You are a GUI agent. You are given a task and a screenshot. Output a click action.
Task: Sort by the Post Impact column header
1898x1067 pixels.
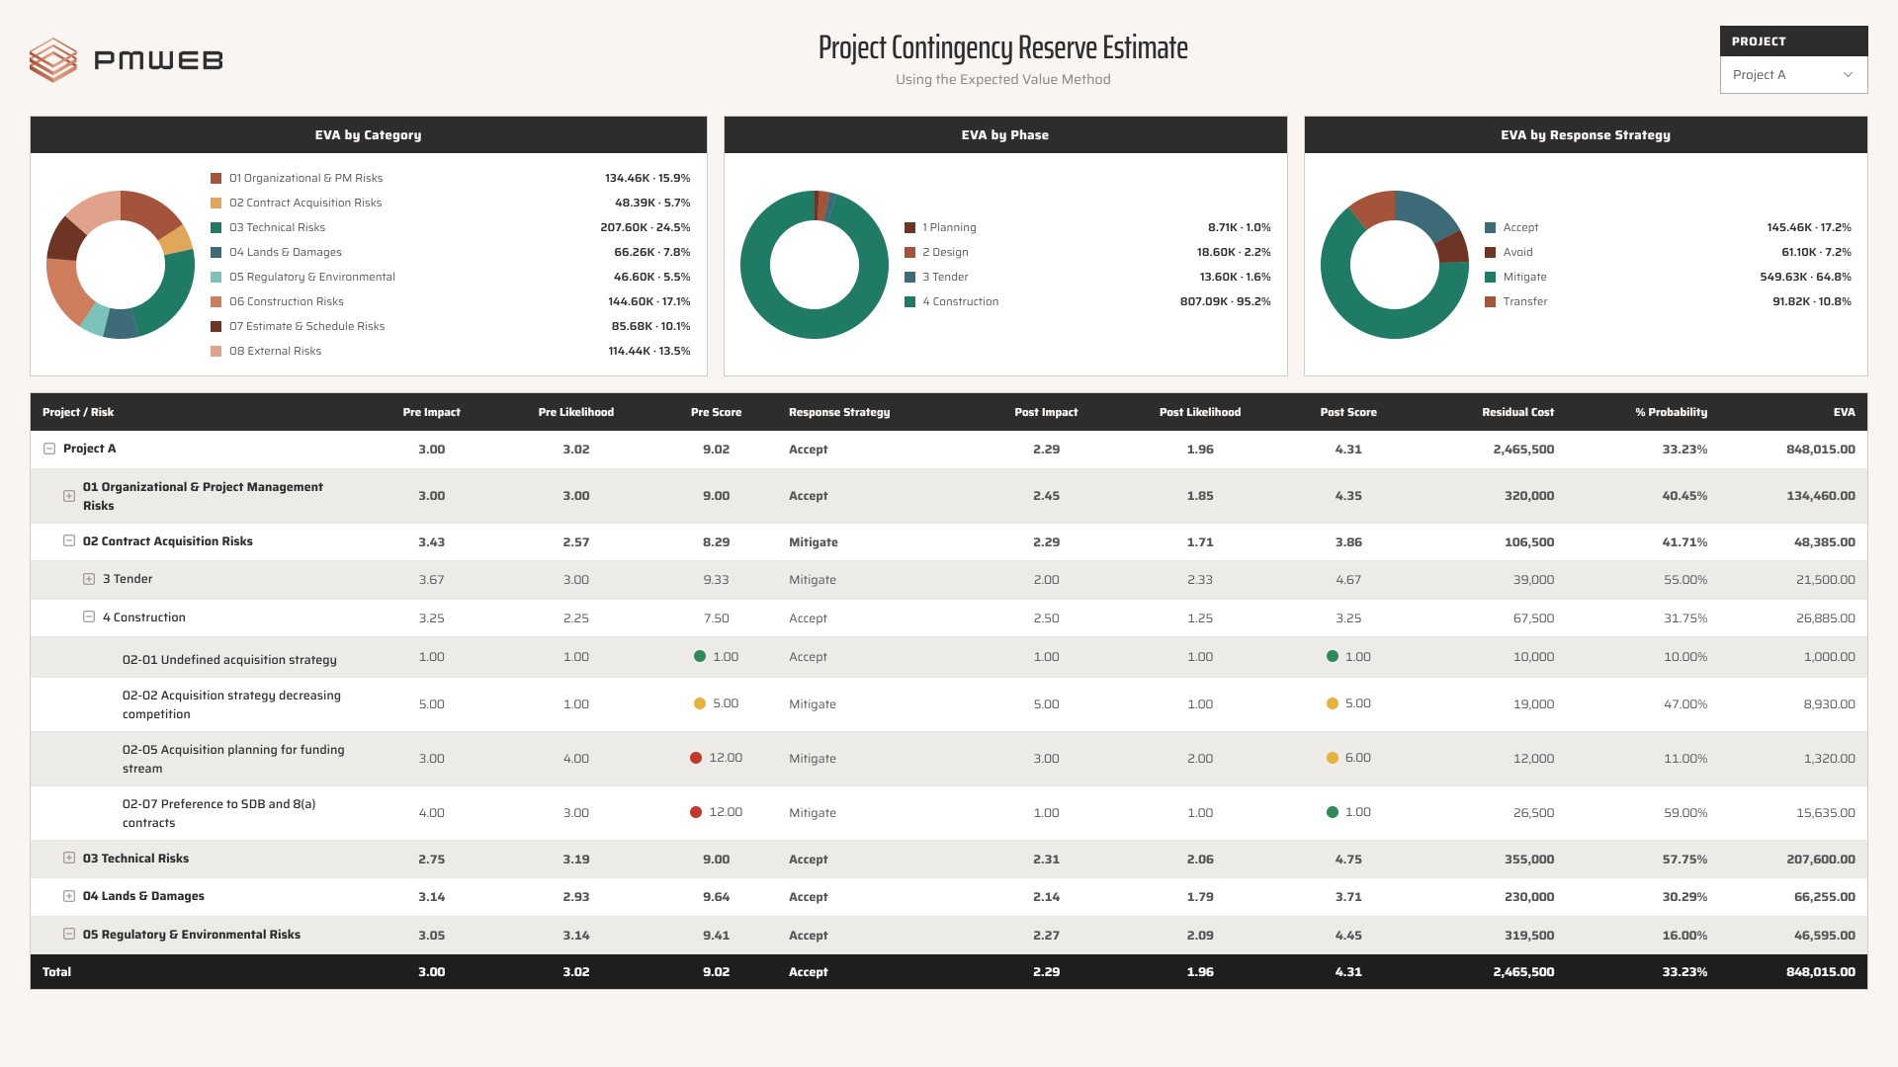(1046, 412)
